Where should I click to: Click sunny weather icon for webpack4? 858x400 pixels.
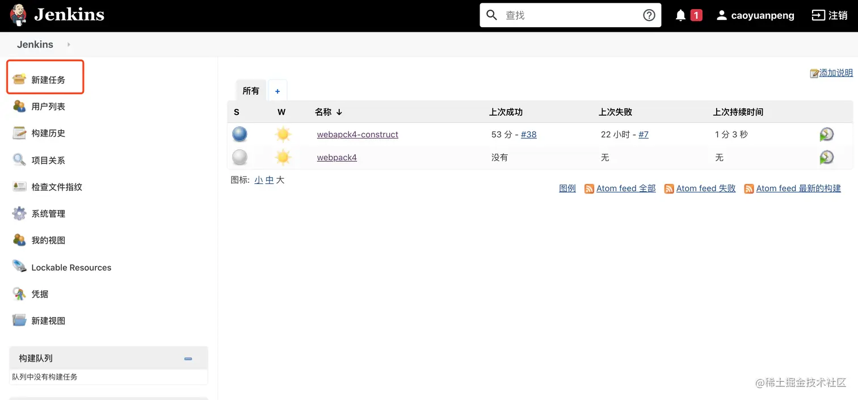click(283, 157)
